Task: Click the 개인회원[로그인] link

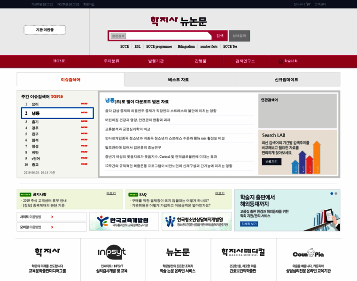Action: [x=68, y=4]
